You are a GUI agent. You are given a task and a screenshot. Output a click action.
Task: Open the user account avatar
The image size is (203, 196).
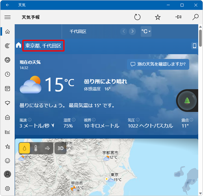[7, 174]
